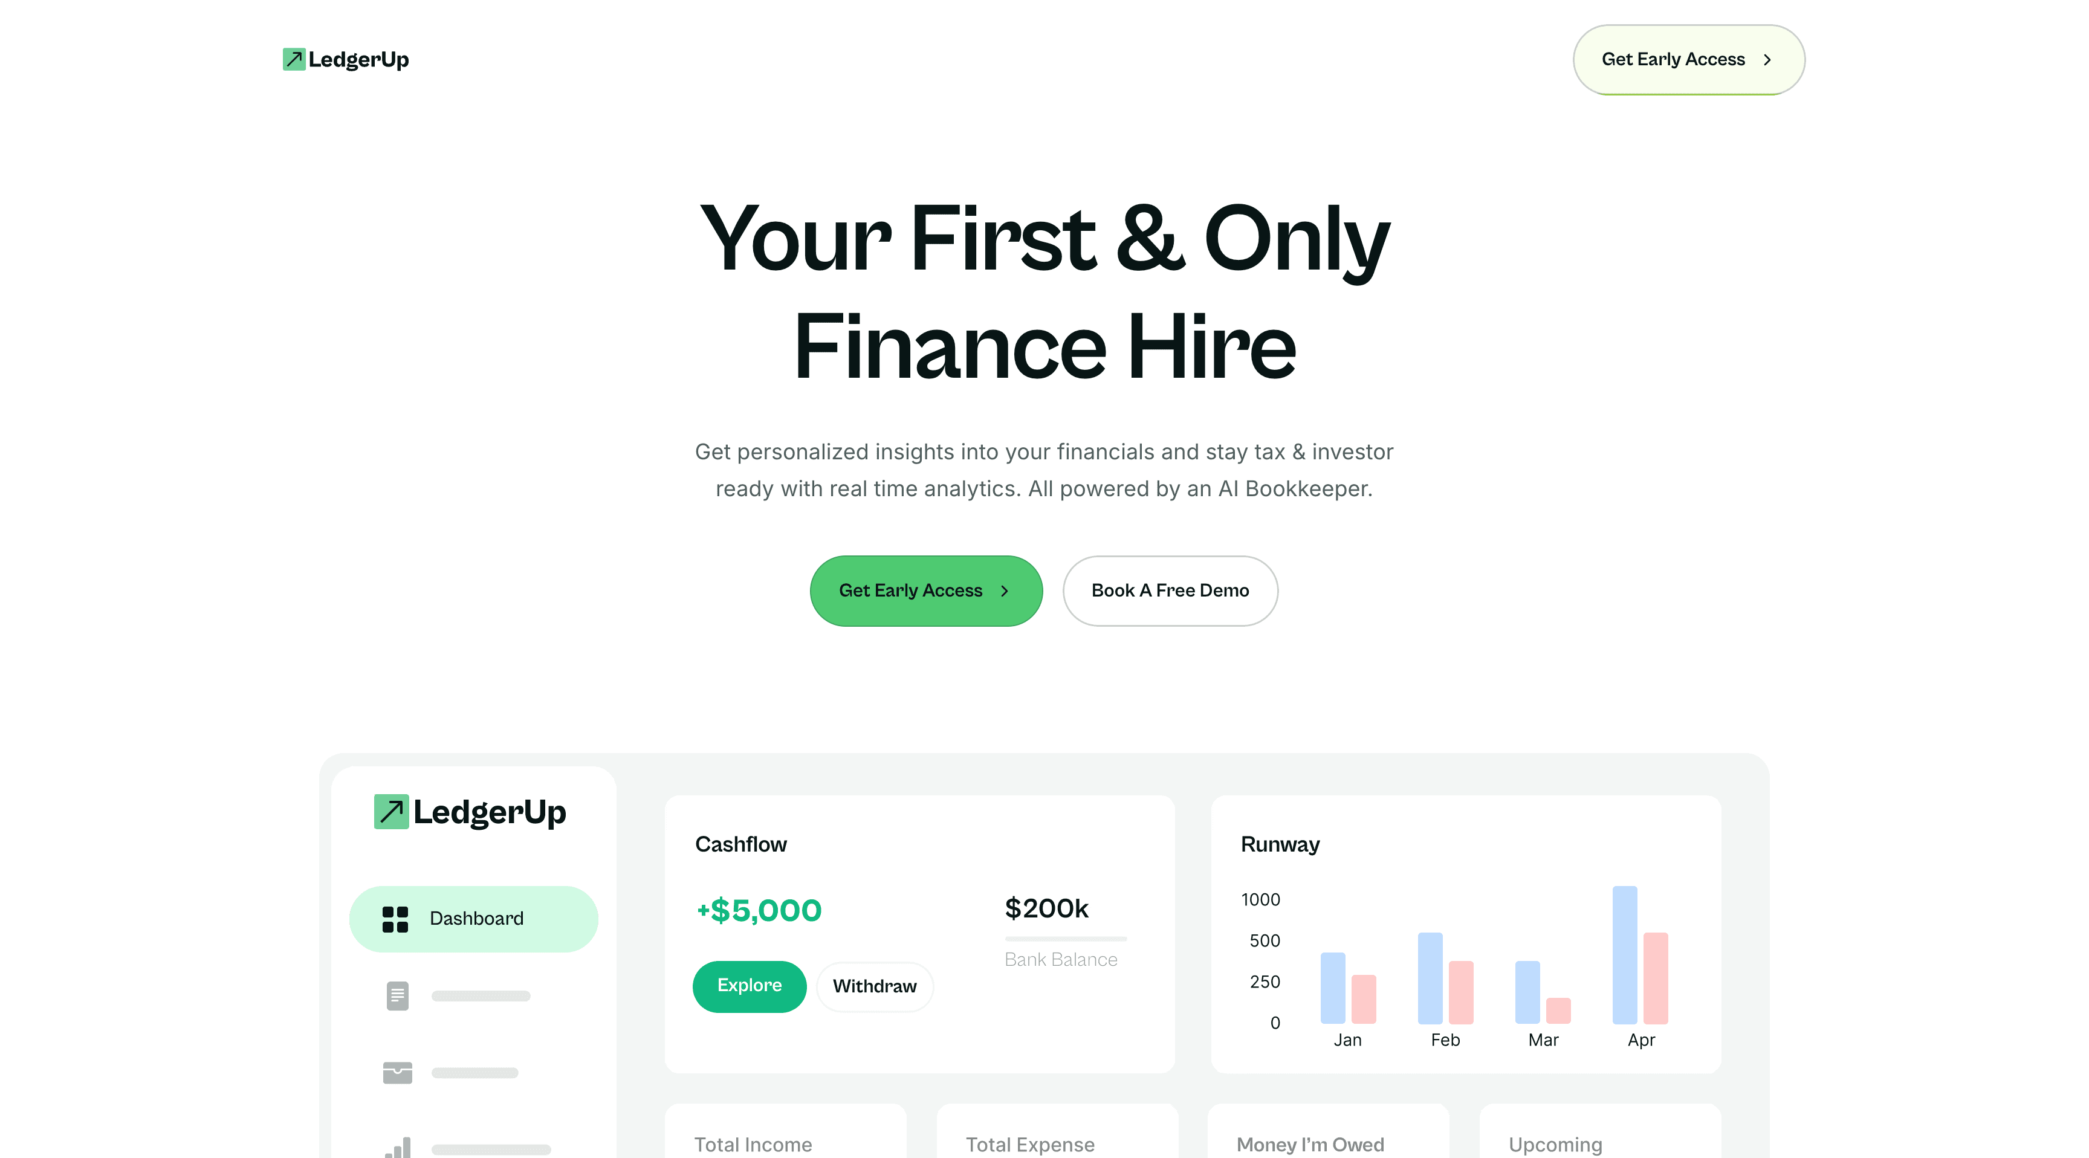Select Total Income bottom panel tab

point(751,1142)
